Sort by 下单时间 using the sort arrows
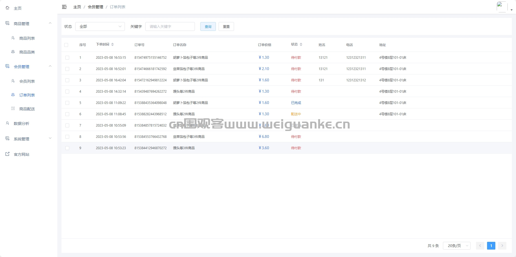The image size is (516, 257). pyautogui.click(x=112, y=44)
